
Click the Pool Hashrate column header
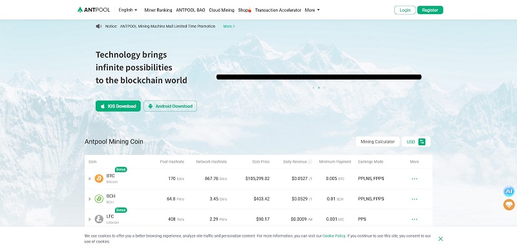pos(172,162)
